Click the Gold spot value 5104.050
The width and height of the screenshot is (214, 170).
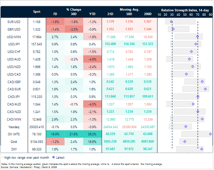click(36, 141)
